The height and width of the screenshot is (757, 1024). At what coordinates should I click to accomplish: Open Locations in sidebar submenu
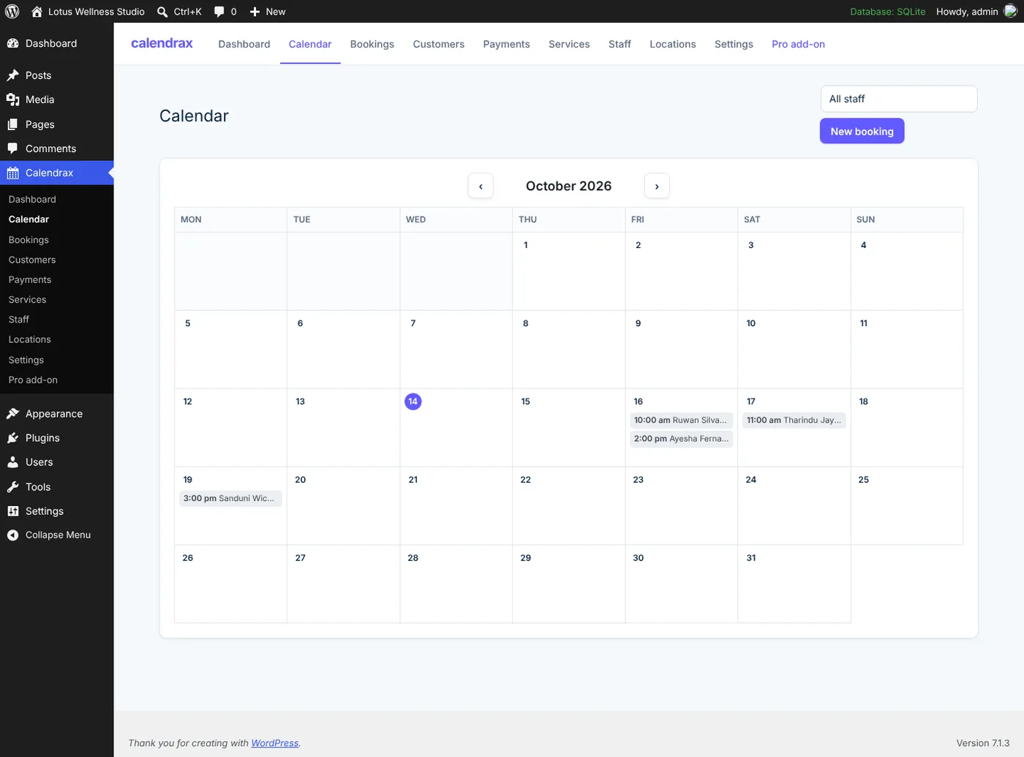29,339
